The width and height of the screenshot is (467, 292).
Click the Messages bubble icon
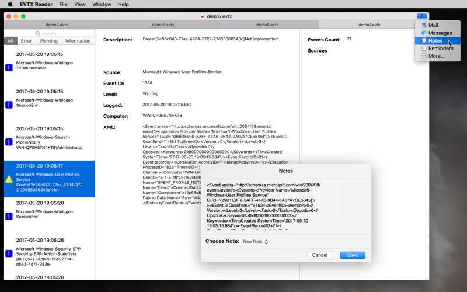point(424,33)
